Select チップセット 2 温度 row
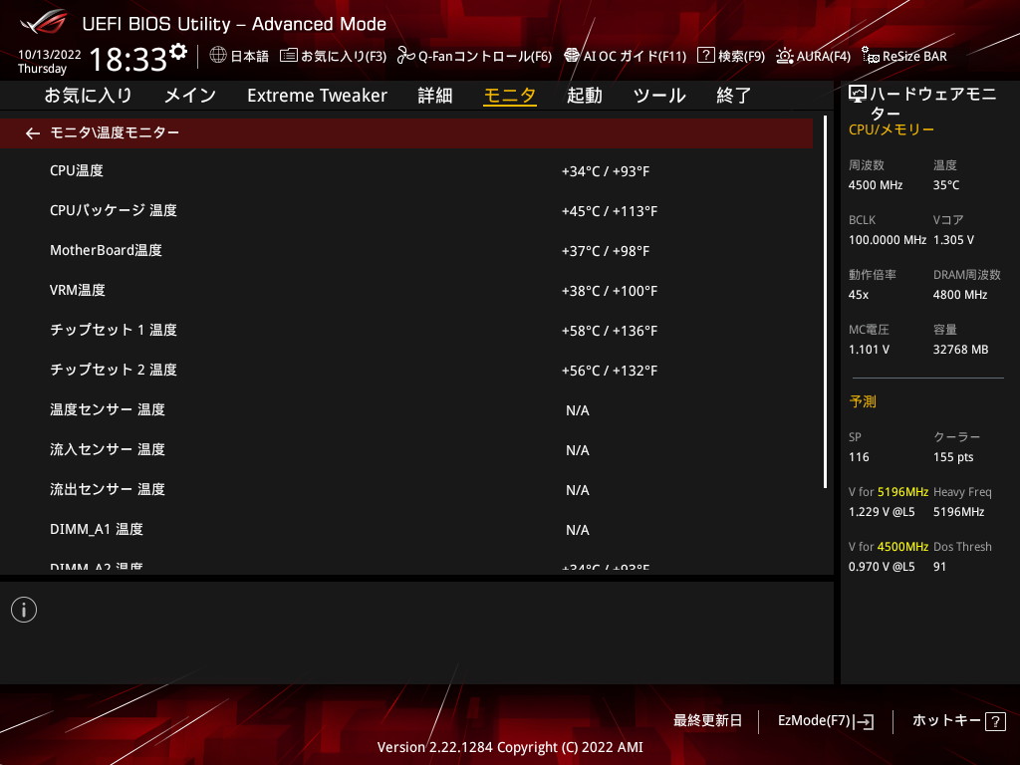This screenshot has height=765, width=1020. pyautogui.click(x=406, y=371)
